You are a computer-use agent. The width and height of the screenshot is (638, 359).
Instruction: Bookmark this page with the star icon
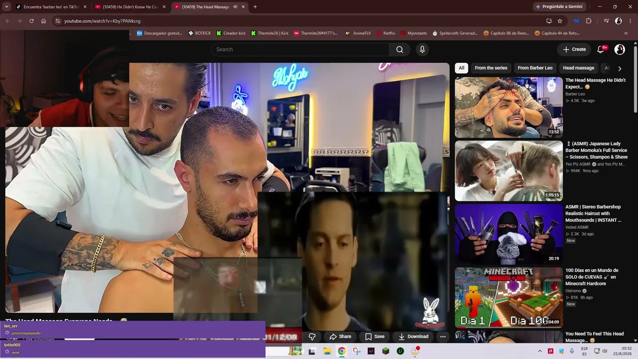[560, 21]
